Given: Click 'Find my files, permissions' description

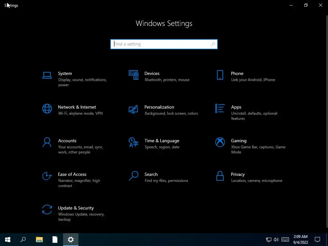Looking at the screenshot, I should pyautogui.click(x=166, y=181).
